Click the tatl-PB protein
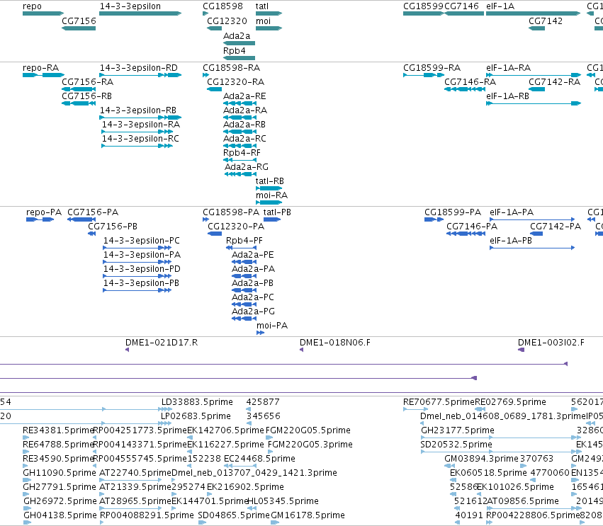 point(272,219)
